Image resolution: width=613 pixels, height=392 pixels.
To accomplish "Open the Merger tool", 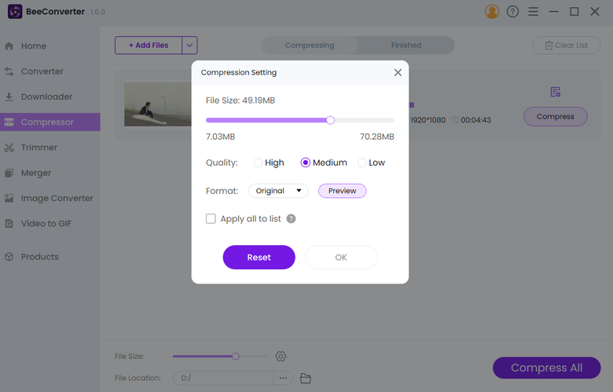I will (50, 173).
